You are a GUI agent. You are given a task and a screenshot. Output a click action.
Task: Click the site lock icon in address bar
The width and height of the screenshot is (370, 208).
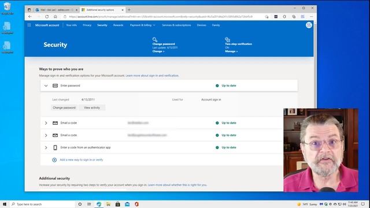coord(65,17)
